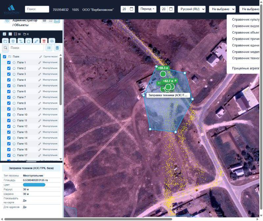Open the Русский (RU) language dropdown
The height and width of the screenshot is (221, 263).
click(x=192, y=9)
